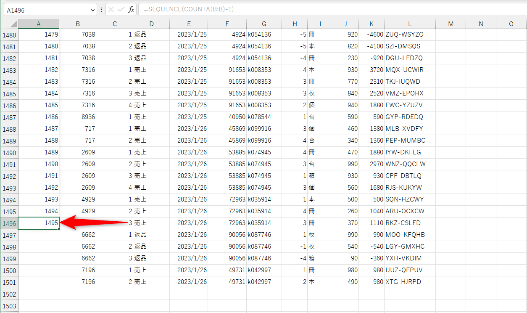Select column E header

[x=189, y=24]
